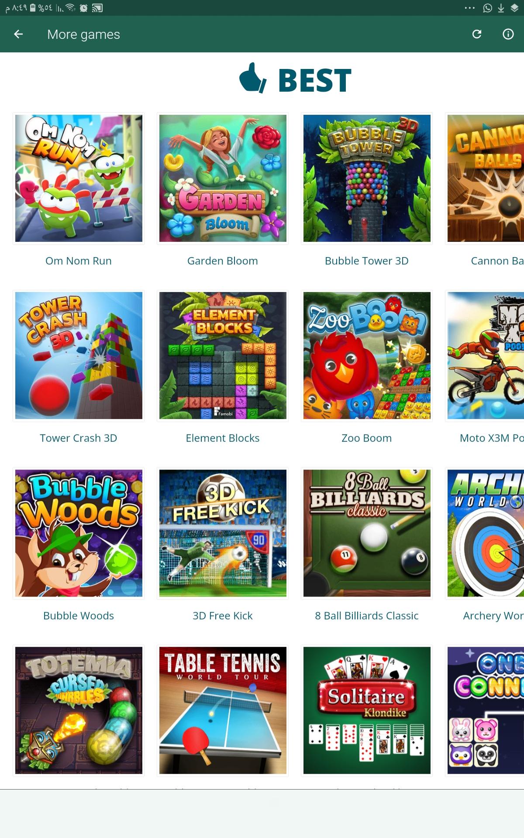Click the Bubble Woods title link
Viewport: 524px width, 838px height.
79,615
